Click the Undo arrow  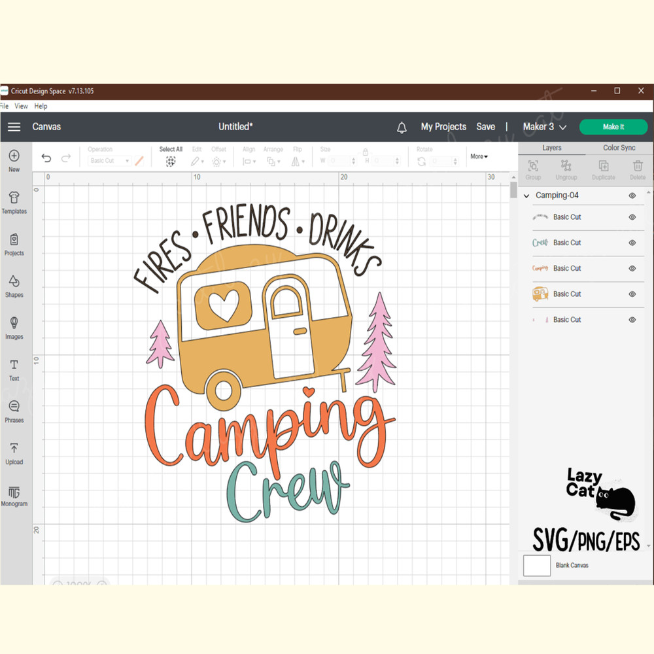pos(46,158)
